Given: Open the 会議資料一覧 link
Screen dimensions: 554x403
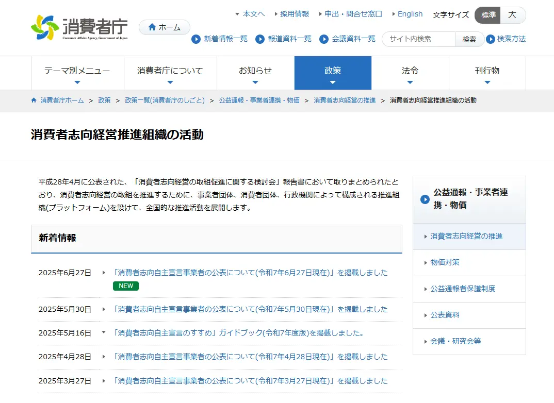Looking at the screenshot, I should (353, 39).
